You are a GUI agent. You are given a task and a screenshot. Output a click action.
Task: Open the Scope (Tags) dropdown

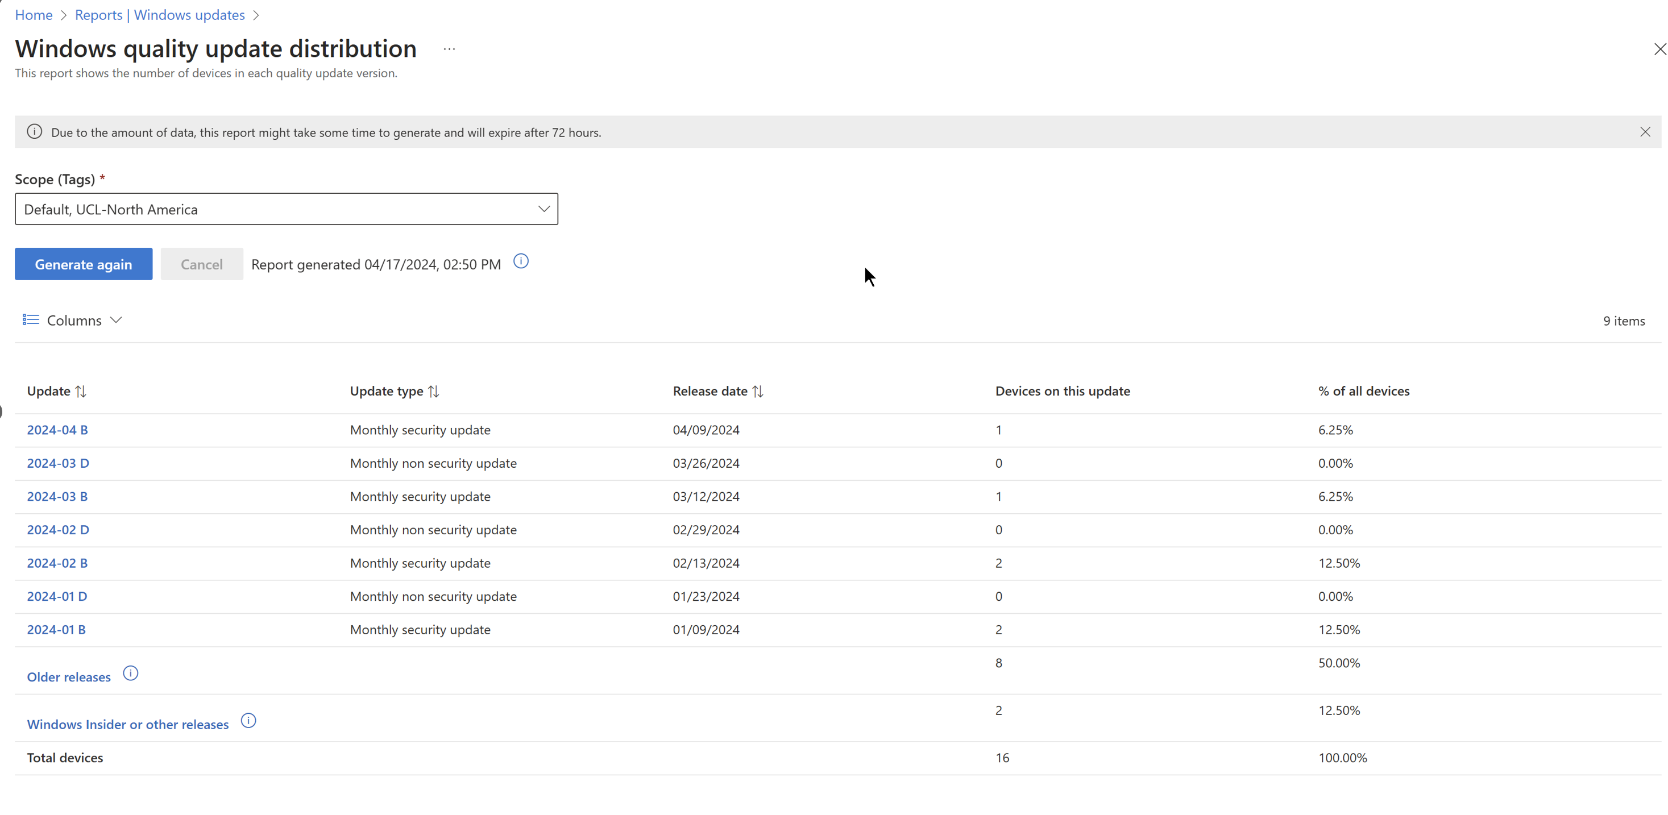point(286,209)
